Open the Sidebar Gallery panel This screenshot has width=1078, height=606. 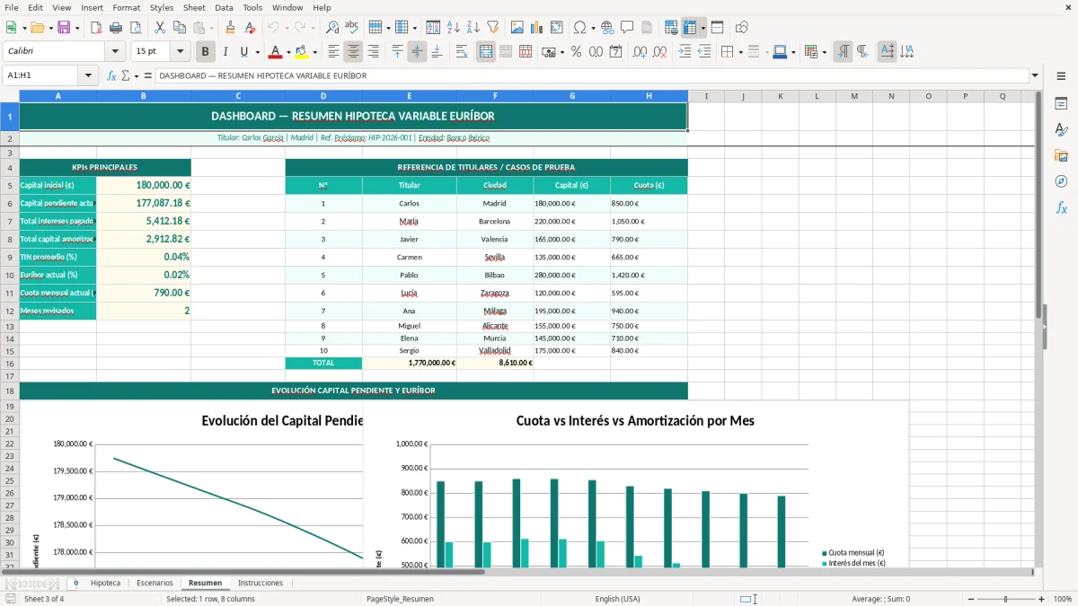pyautogui.click(x=1061, y=155)
